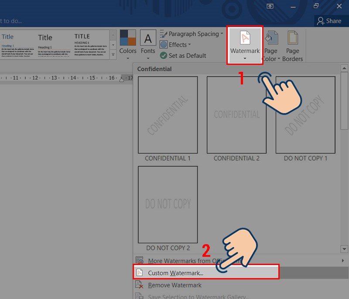This screenshot has height=299, width=349.
Task: Click the CONFIDENTIAL 1 caption text
Action: tap(168, 158)
